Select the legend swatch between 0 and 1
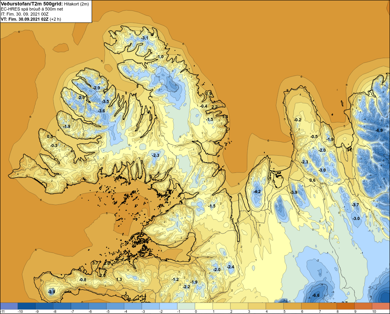Viewport: 390px width, 314px height. [204, 306]
